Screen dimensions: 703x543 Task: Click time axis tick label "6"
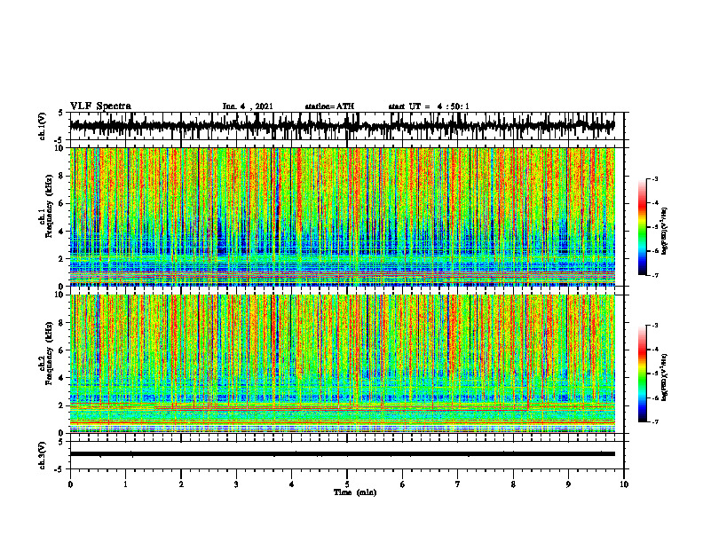coord(403,484)
